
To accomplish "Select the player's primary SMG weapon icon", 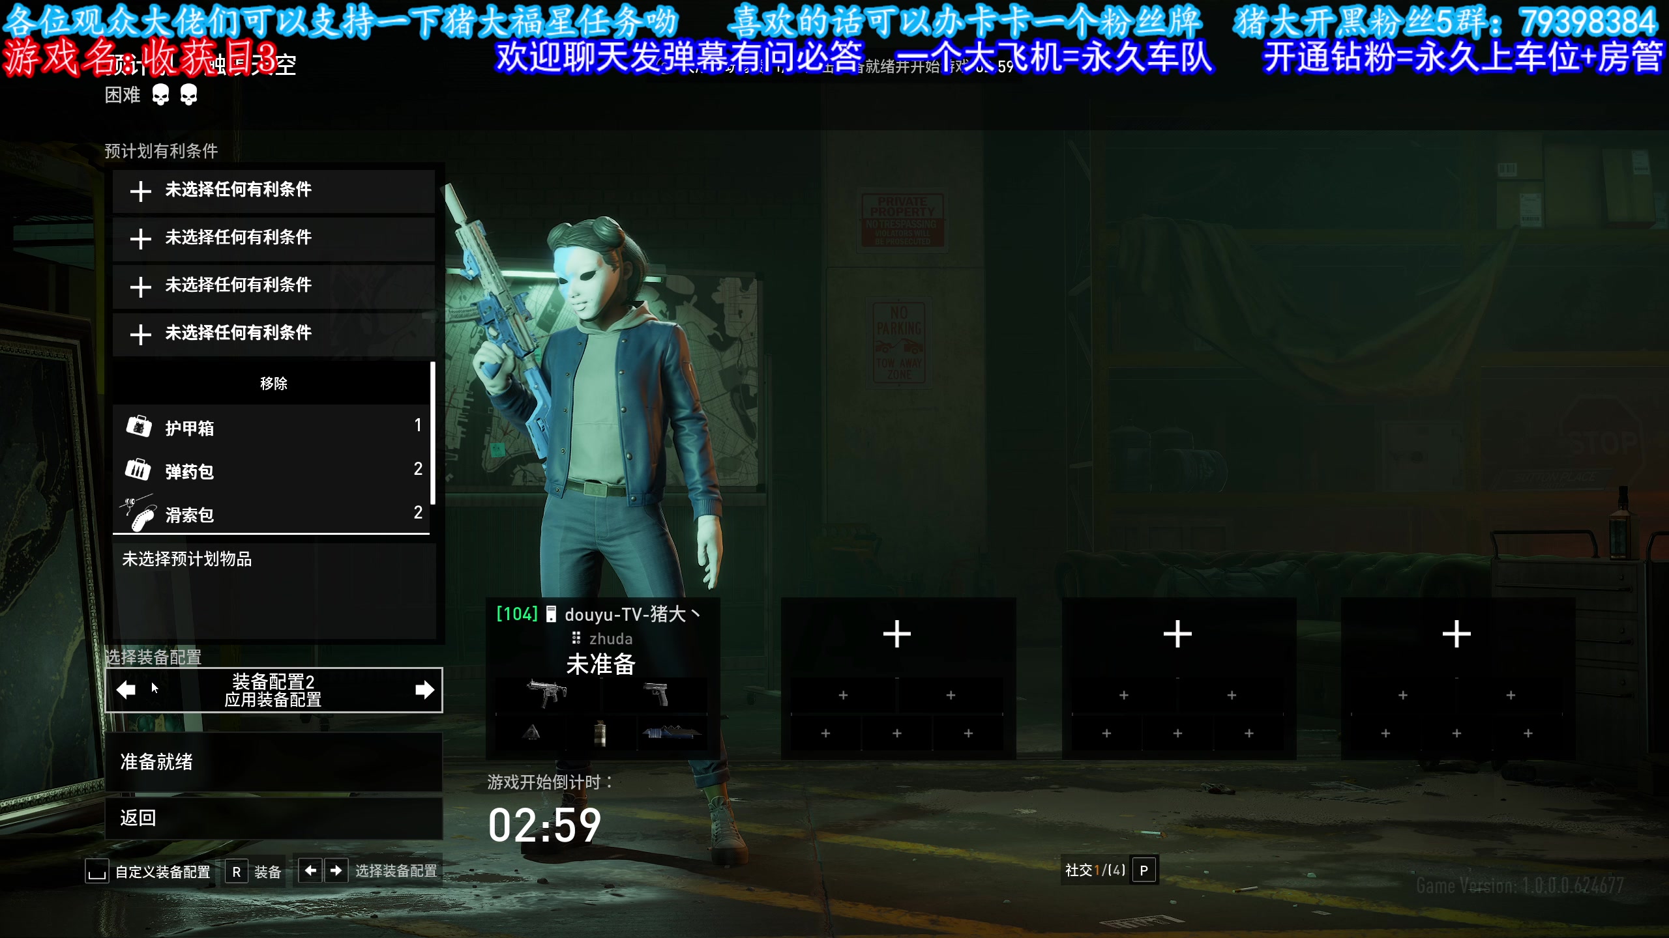I will click(x=546, y=694).
